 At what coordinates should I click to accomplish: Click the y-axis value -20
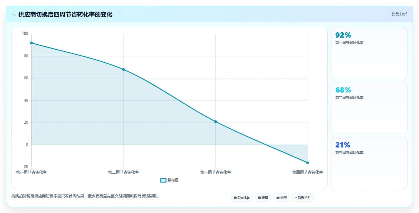(25, 167)
